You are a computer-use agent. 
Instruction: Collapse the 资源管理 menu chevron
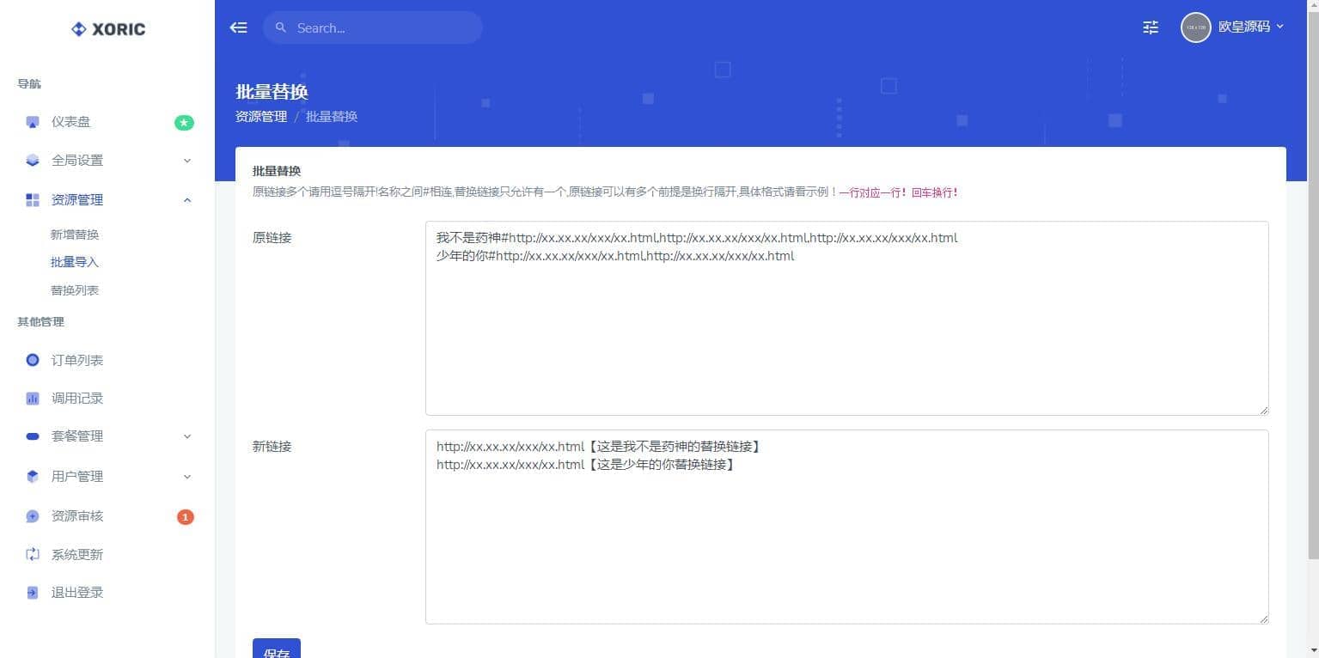coord(187,200)
